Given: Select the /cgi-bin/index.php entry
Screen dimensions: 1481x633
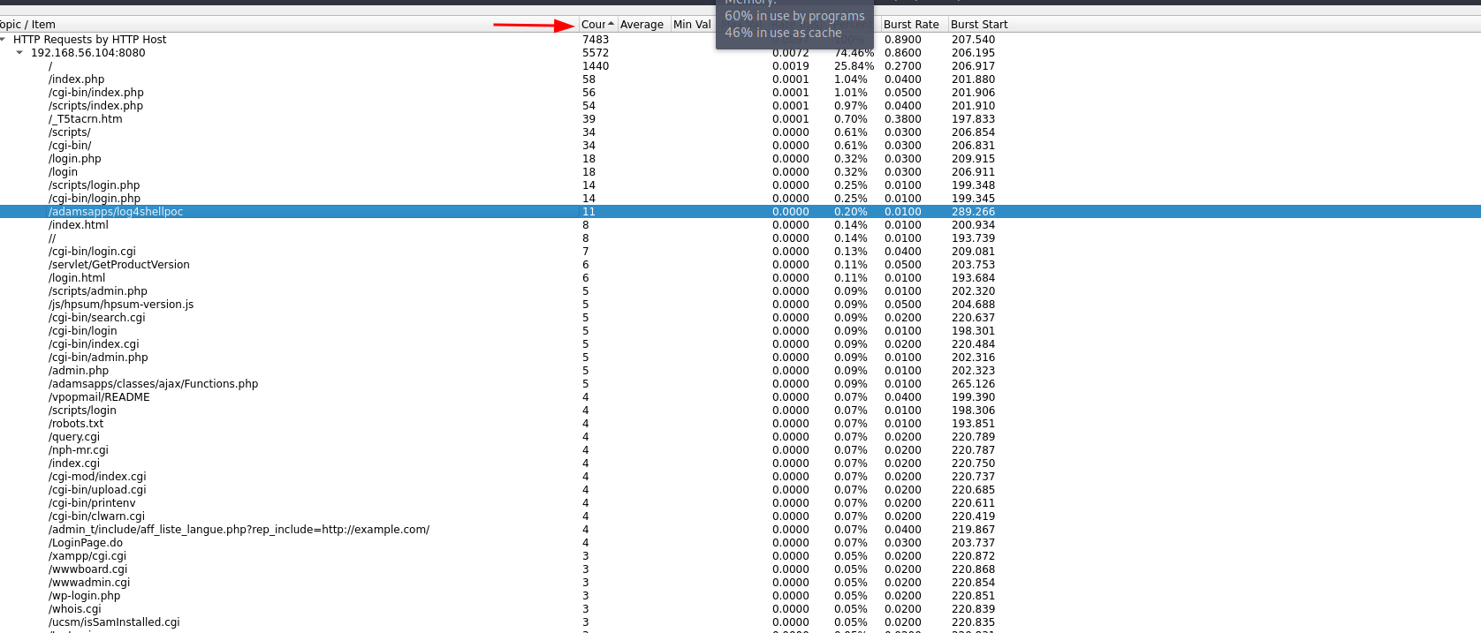Looking at the screenshot, I should click(95, 93).
